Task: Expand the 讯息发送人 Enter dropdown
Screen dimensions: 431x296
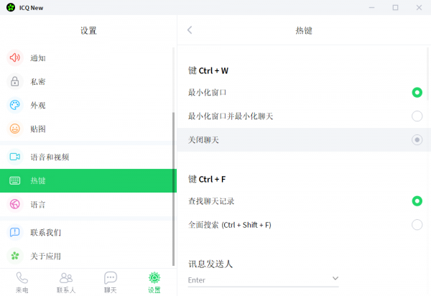Action: pyautogui.click(x=335, y=279)
